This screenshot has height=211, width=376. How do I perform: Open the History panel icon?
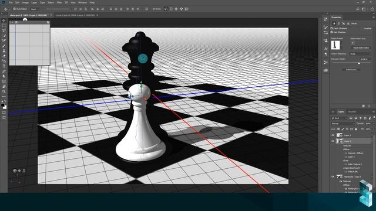coord(325,19)
